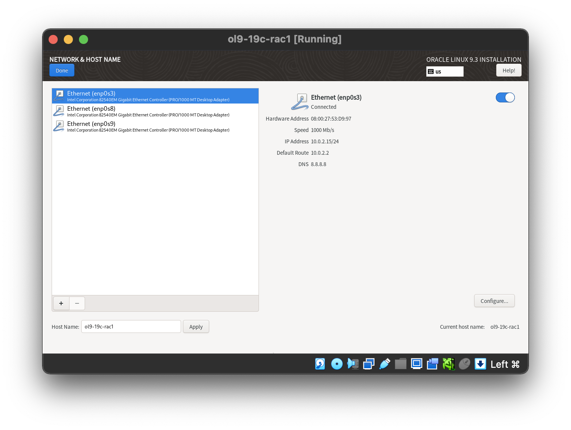Focus the Host Name input field
The height and width of the screenshot is (430, 571).
point(131,326)
